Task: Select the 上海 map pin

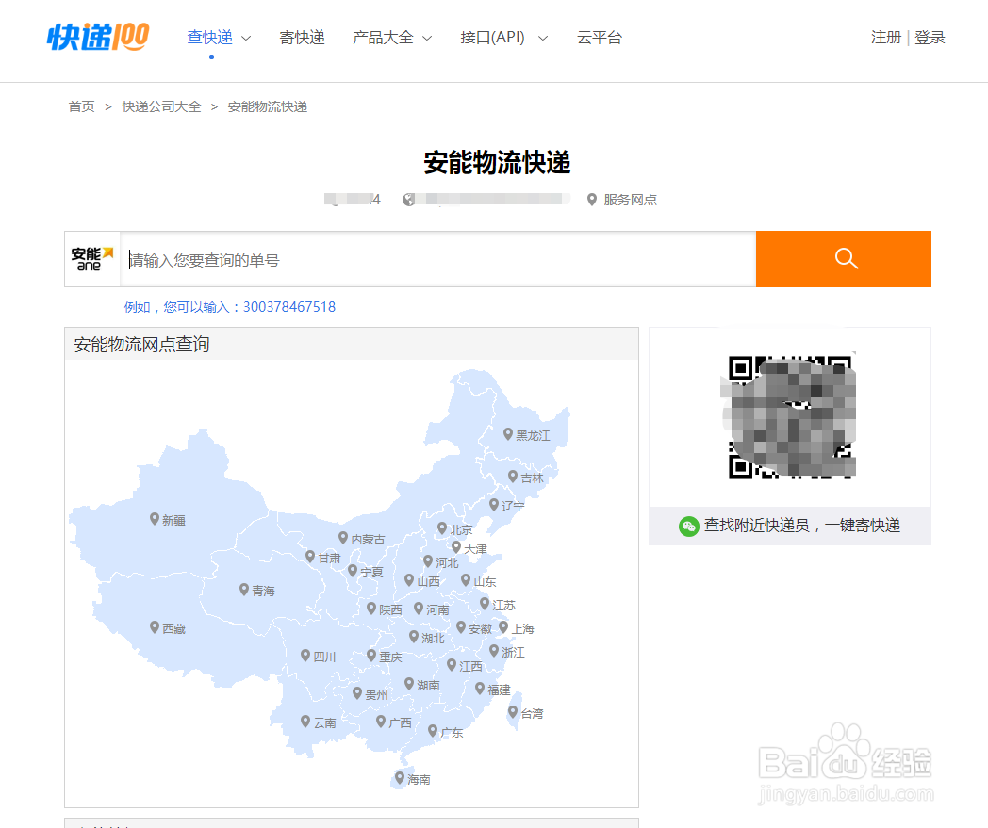Action: click(503, 627)
